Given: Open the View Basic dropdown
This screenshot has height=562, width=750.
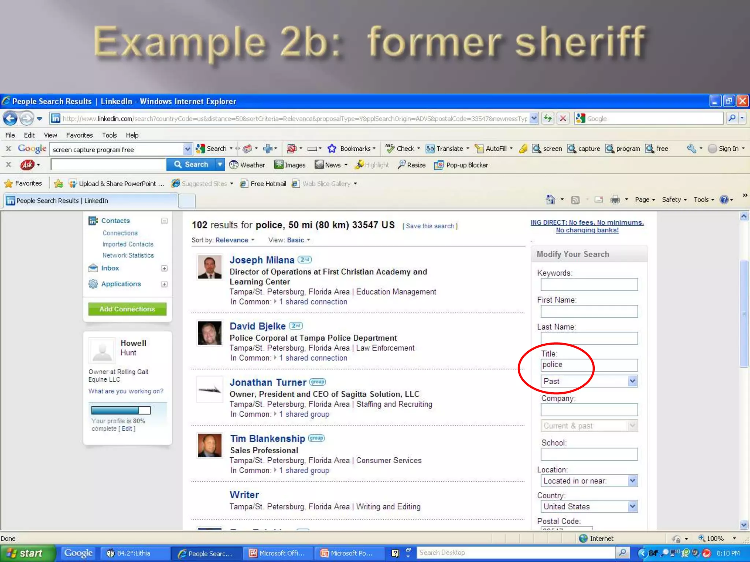Looking at the screenshot, I should click(x=298, y=240).
